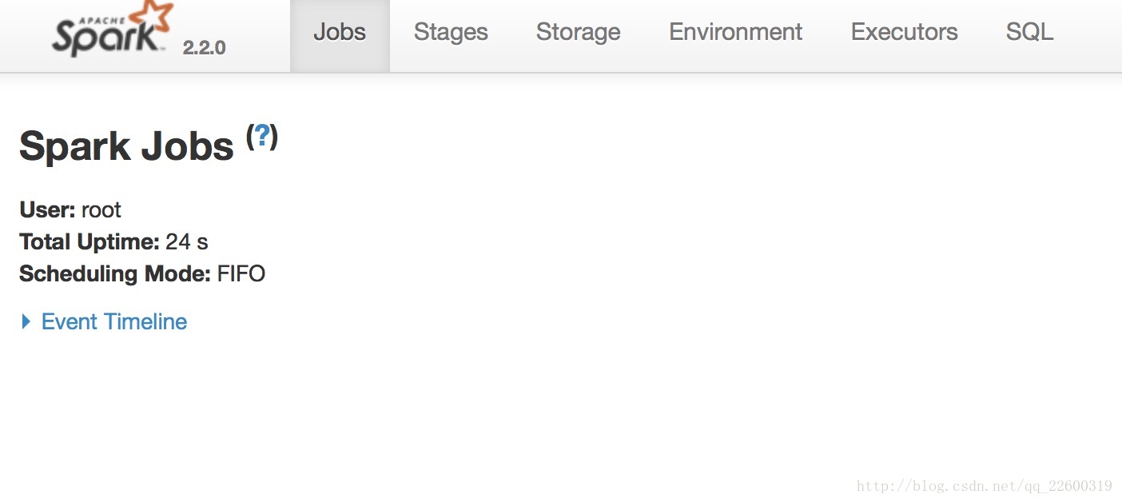View the Executors tab

[x=904, y=32]
